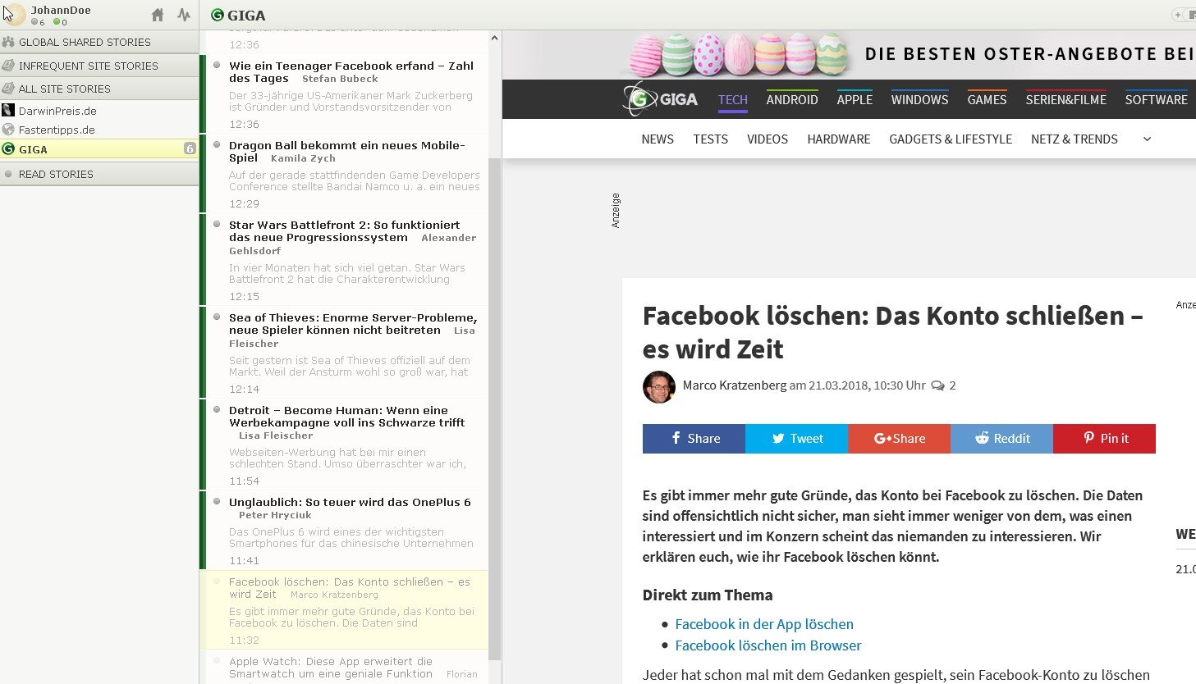The height and width of the screenshot is (684, 1196).
Task: Click the Tweet share button
Action: pyautogui.click(x=795, y=439)
